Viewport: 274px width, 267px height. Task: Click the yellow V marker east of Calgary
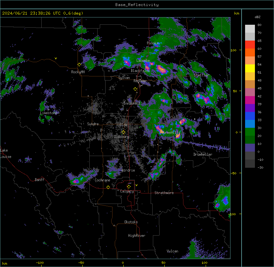[x=136, y=185]
